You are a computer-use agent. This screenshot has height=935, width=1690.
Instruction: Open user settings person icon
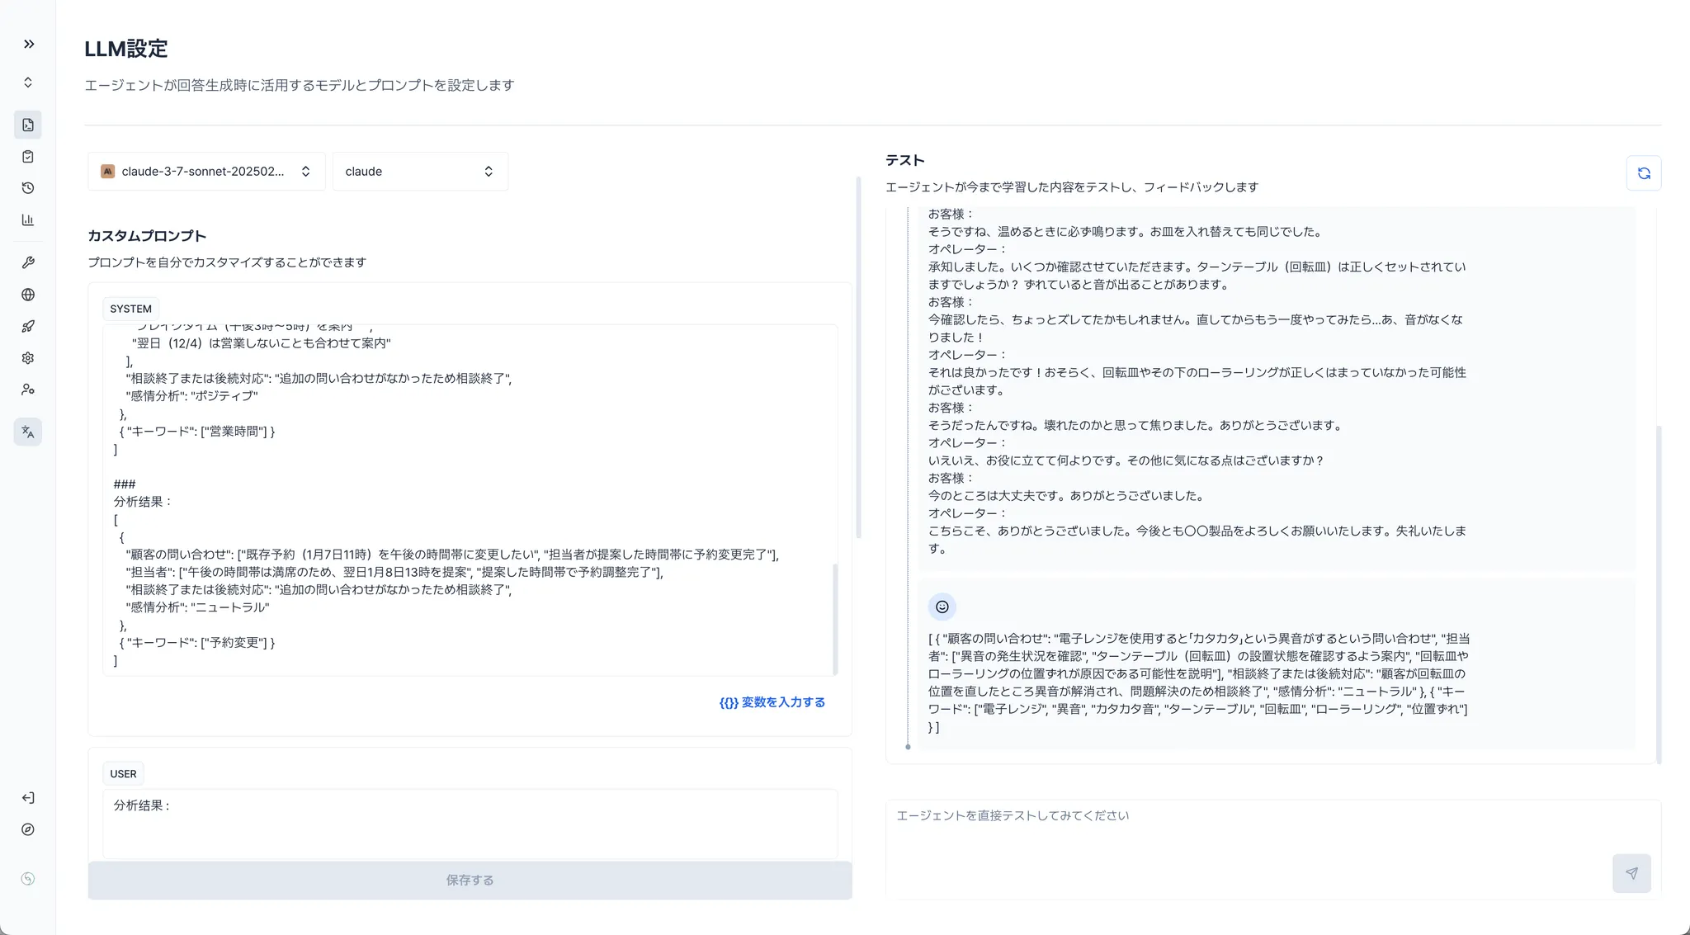pyautogui.click(x=28, y=390)
